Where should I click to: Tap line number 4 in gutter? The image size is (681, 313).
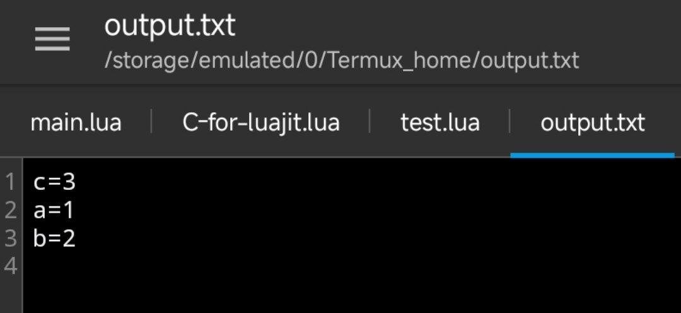pos(10,266)
